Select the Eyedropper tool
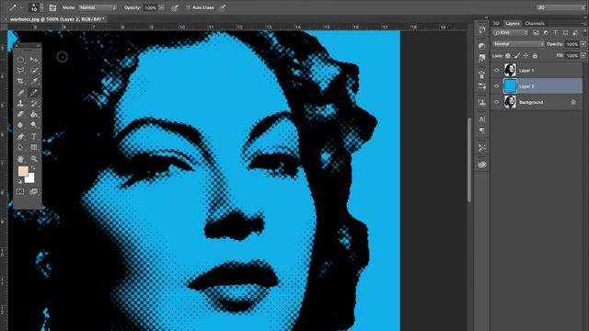Viewport: 589px width, 331px height. [34, 81]
